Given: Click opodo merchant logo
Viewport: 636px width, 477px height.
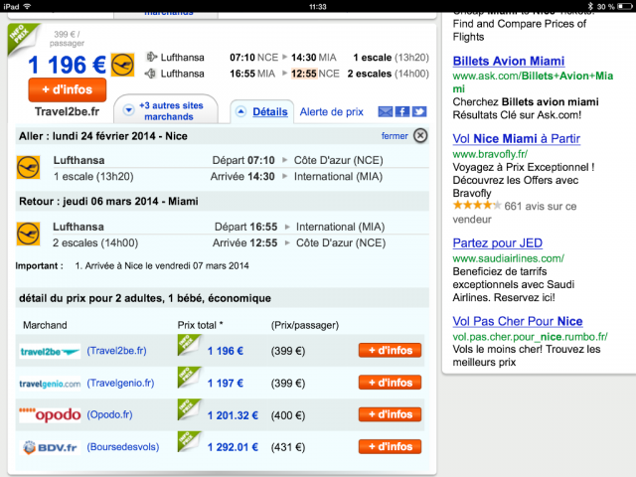Looking at the screenshot, I should click(x=50, y=415).
